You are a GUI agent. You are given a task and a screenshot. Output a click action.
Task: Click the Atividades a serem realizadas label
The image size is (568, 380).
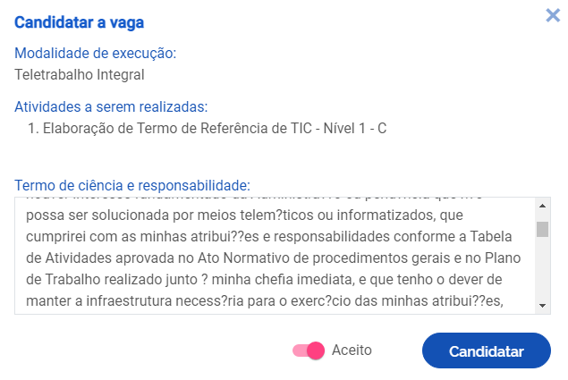click(x=111, y=107)
